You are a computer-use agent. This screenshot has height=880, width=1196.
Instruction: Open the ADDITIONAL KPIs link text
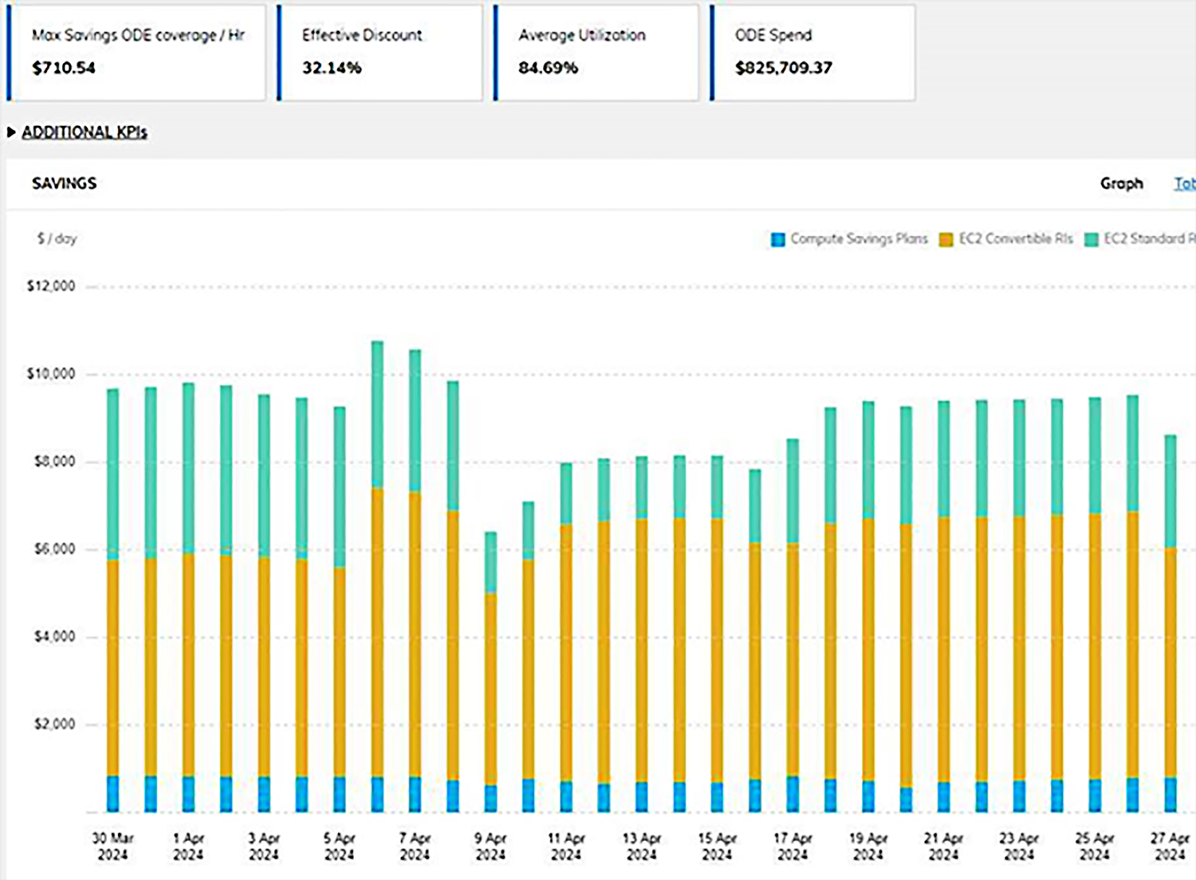pyautogui.click(x=85, y=132)
